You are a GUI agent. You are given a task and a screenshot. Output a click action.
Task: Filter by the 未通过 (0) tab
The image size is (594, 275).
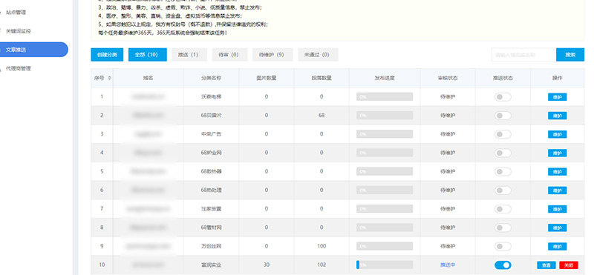(x=319, y=54)
